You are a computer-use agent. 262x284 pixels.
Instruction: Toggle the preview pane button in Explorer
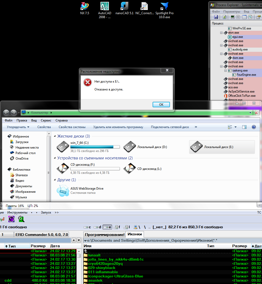pos(244,127)
